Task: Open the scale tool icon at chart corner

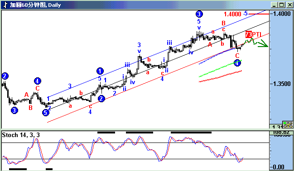Action: pos(288,124)
